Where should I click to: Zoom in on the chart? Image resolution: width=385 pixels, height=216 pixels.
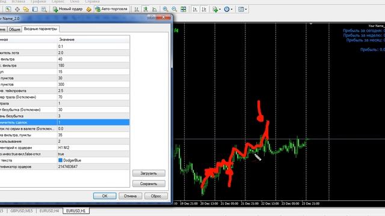pos(165,10)
